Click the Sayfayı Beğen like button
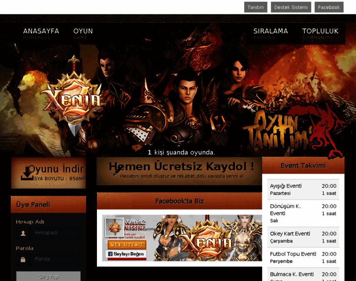Viewport: 356px width, 281px height. [x=126, y=254]
